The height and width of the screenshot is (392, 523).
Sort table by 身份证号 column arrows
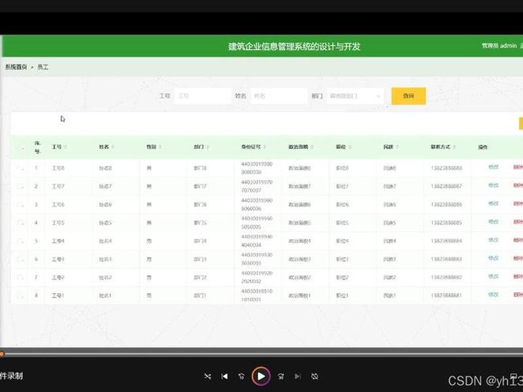coord(265,147)
